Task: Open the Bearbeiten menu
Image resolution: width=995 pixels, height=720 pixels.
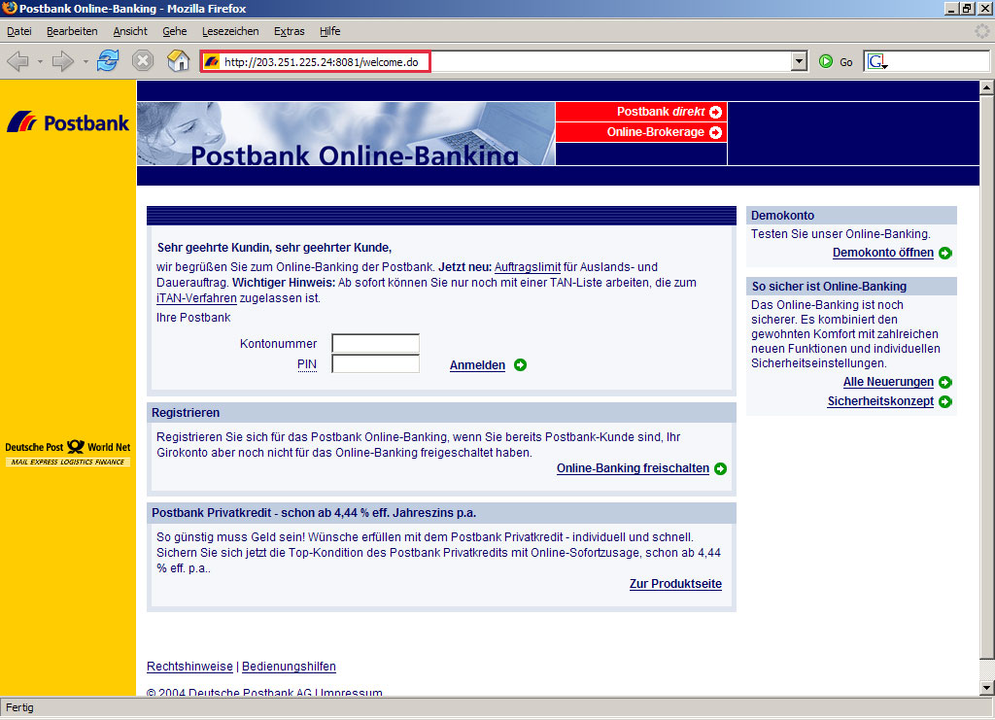Action: [72, 31]
